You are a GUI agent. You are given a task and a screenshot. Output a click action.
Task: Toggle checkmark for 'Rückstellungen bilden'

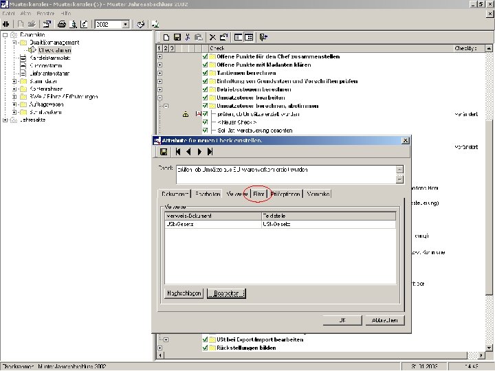coord(205,348)
